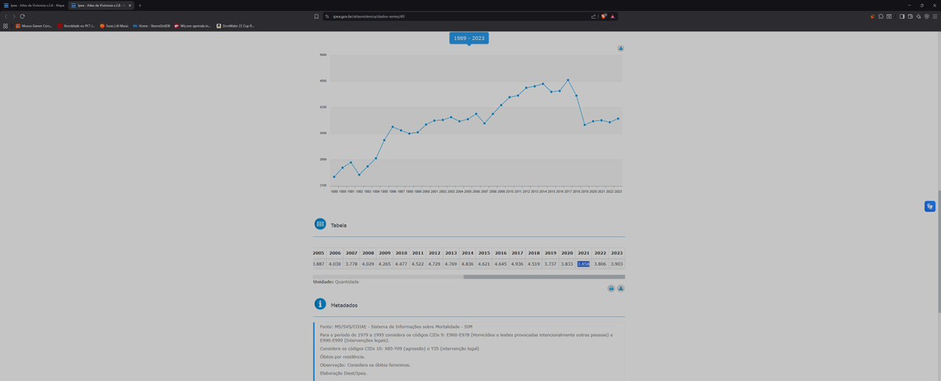Image resolution: width=941 pixels, height=381 pixels.
Task: Click the '4.836' table cell
Action: [467, 264]
